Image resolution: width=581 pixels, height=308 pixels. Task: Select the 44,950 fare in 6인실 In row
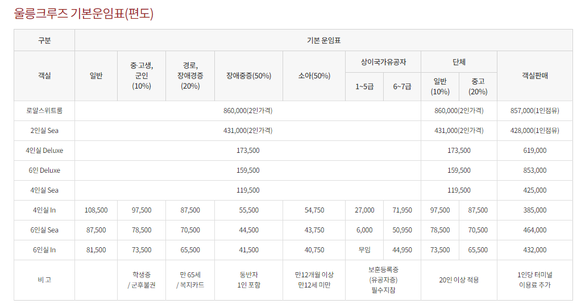402,250
